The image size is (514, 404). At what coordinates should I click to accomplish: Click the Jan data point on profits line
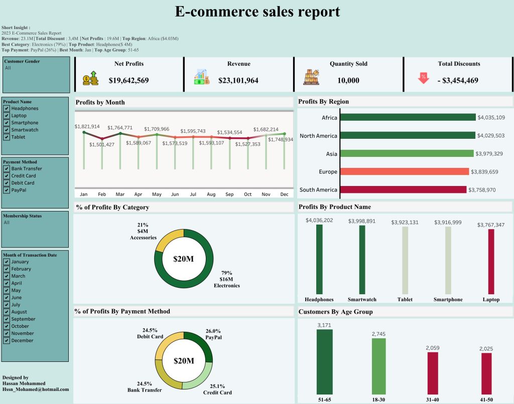pos(84,132)
